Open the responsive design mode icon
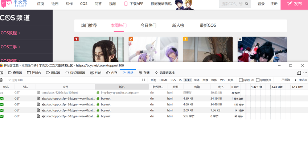Screen dimensions: 308x143 pyautogui.click(x=299, y=73)
